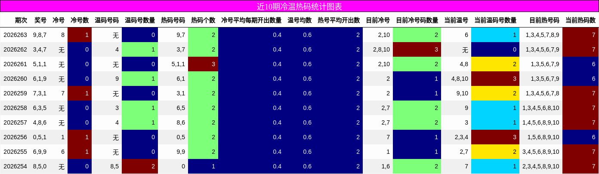The height and width of the screenshot is (174, 599).
Task: Select hot numbers 1,4,5,6,8,9,10 cell
Action: coord(541,122)
